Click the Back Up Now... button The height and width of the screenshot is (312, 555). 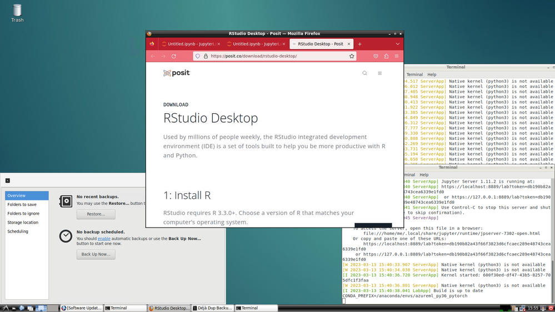[x=96, y=254]
